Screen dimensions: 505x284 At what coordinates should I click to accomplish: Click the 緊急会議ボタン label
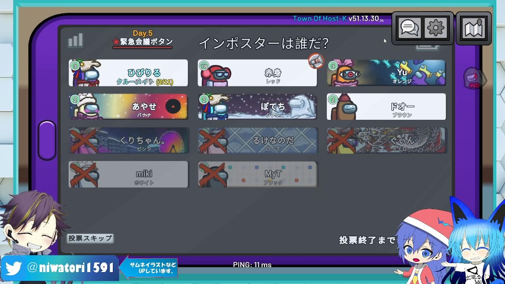(142, 42)
